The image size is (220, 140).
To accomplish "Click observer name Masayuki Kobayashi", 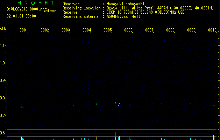I will click(126, 4).
